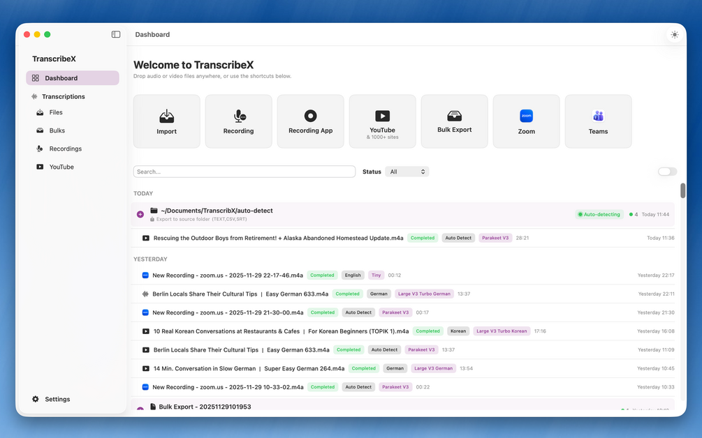Click the Import shortcut card

166,121
